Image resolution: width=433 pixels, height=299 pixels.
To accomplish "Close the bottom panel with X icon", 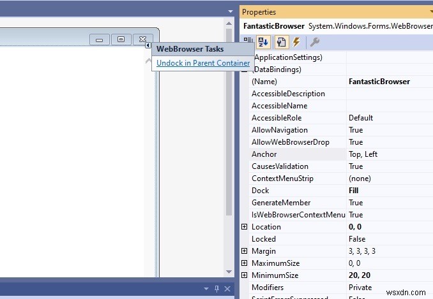I will pos(227,289).
